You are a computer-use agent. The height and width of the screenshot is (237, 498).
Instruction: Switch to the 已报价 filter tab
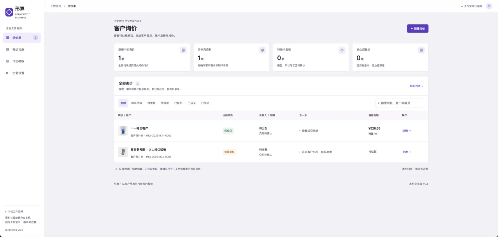click(178, 103)
